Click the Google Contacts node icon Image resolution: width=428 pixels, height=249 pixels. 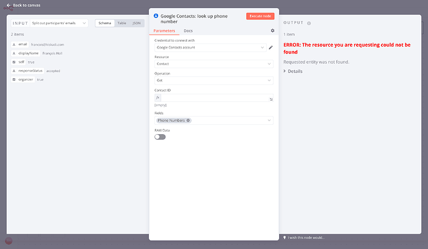[x=156, y=16]
